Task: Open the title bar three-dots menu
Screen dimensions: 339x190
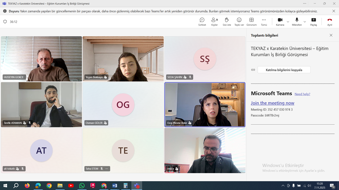Action: click(305, 4)
